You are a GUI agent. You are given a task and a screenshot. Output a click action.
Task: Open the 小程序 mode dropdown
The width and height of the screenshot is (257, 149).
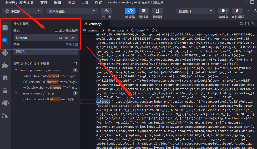coord(23,11)
